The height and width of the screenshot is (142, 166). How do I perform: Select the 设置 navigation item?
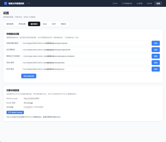tap(158, 3)
